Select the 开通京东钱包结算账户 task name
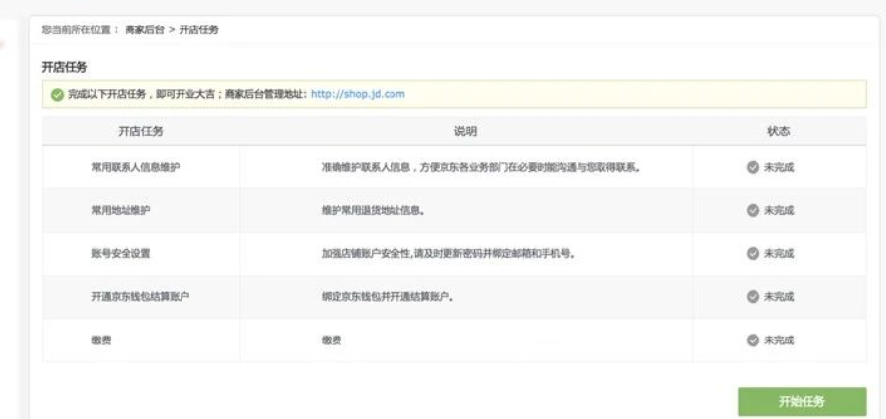The image size is (886, 419). pos(140,297)
